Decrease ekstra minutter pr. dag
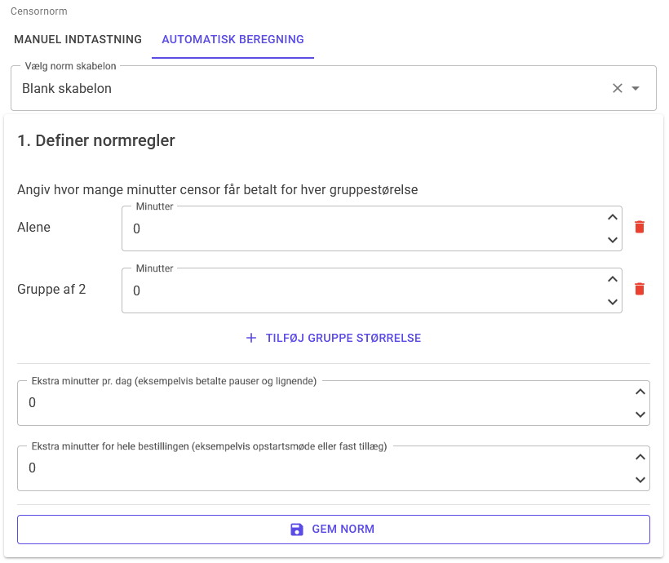669x563 pixels. coord(640,414)
